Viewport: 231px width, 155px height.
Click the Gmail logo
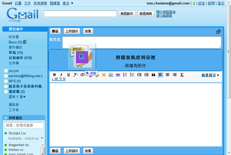23,15
